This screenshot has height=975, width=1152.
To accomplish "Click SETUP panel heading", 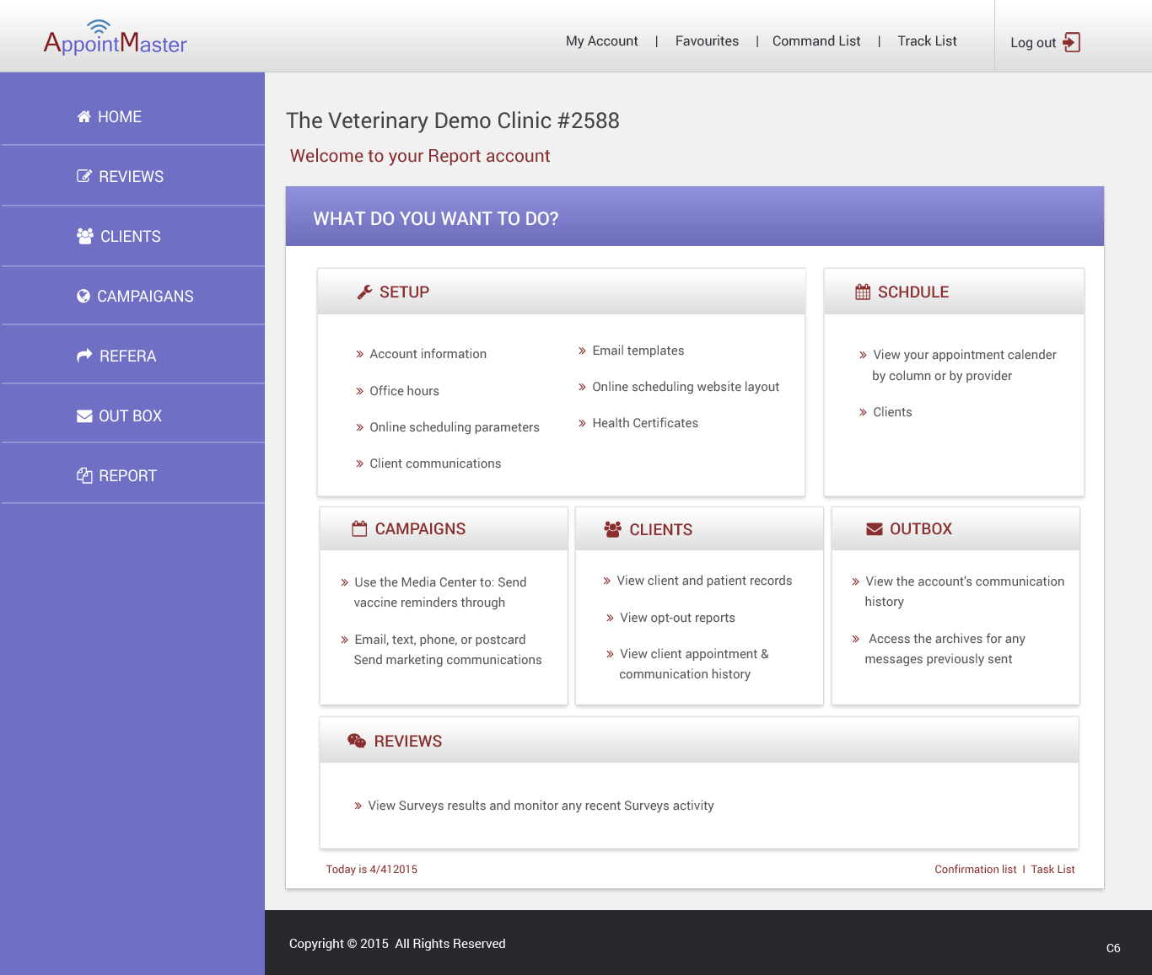I will (x=404, y=292).
